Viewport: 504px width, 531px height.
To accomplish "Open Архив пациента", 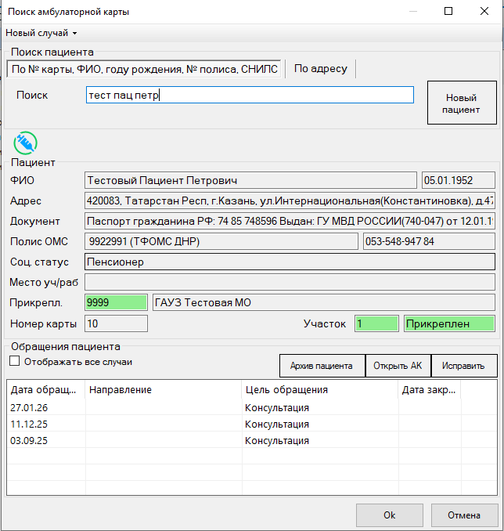I will (x=322, y=366).
